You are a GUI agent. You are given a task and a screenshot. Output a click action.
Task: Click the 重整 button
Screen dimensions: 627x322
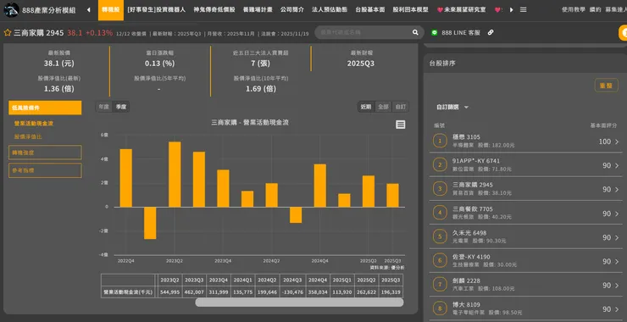point(606,86)
